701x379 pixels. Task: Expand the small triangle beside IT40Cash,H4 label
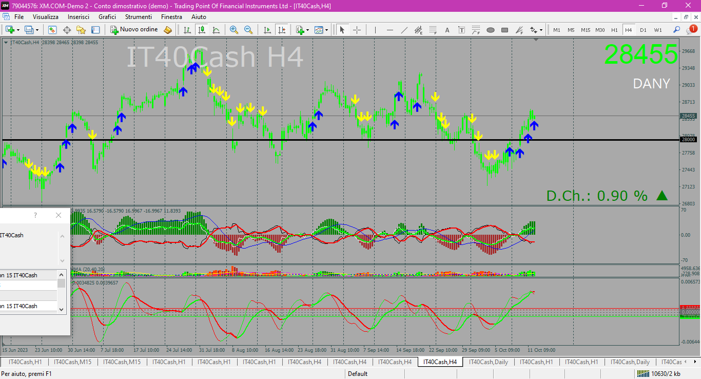pyautogui.click(x=6, y=42)
